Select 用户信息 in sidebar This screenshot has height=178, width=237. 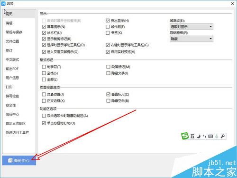12,78
